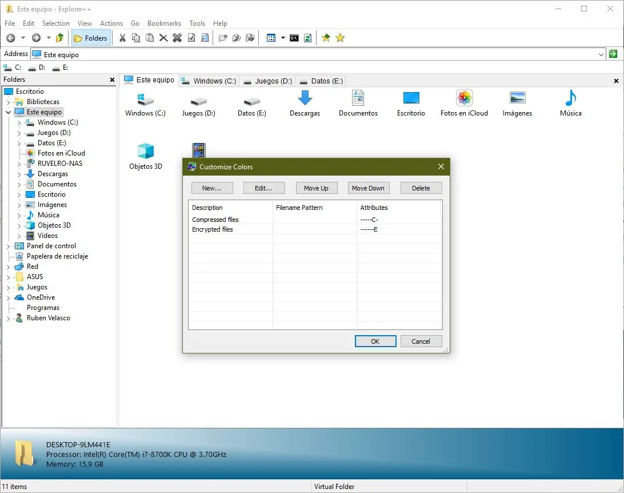Go forward with the Forward arrow button
The image size is (624, 493).
[36, 38]
